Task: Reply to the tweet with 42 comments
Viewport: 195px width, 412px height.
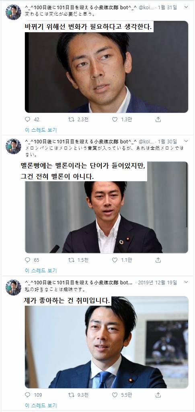Action: (28, 120)
